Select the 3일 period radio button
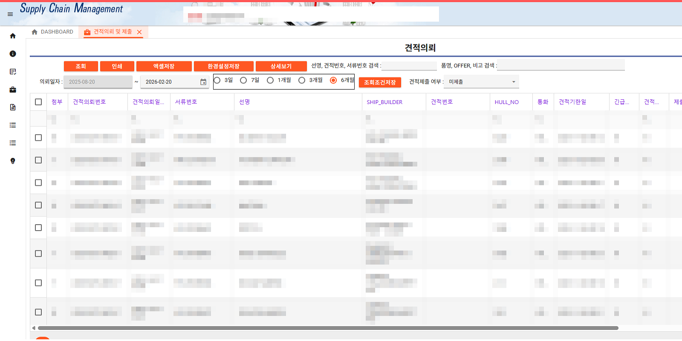 pos(217,80)
